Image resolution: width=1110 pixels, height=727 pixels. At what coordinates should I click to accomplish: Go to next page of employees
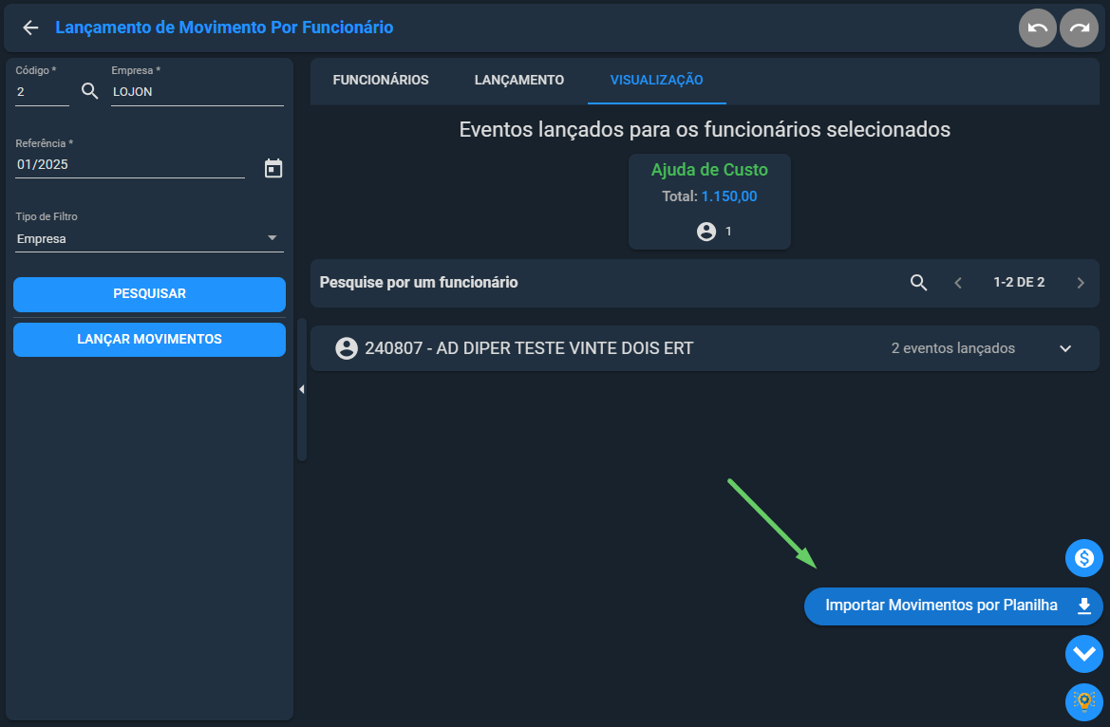[1081, 283]
